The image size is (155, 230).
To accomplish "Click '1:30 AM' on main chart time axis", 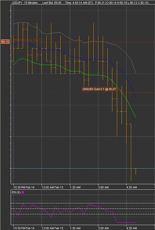I will 75,187.
